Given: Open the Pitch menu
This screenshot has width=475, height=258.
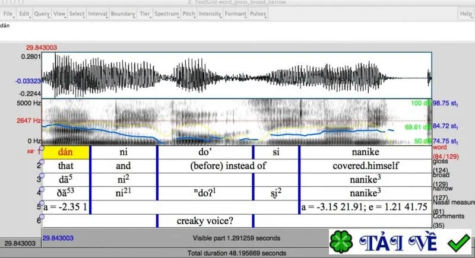Looking at the screenshot, I should 189,14.
